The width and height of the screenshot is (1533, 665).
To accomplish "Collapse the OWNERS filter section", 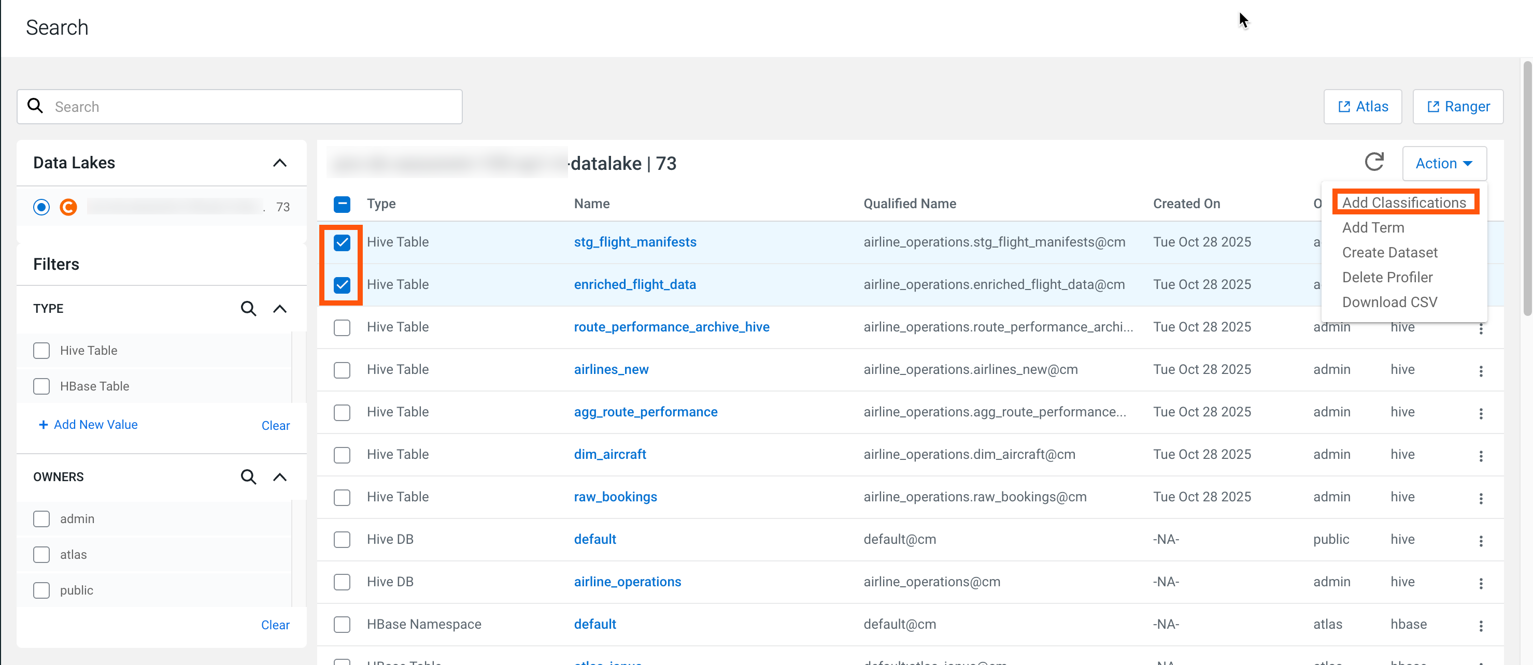I will tap(279, 476).
